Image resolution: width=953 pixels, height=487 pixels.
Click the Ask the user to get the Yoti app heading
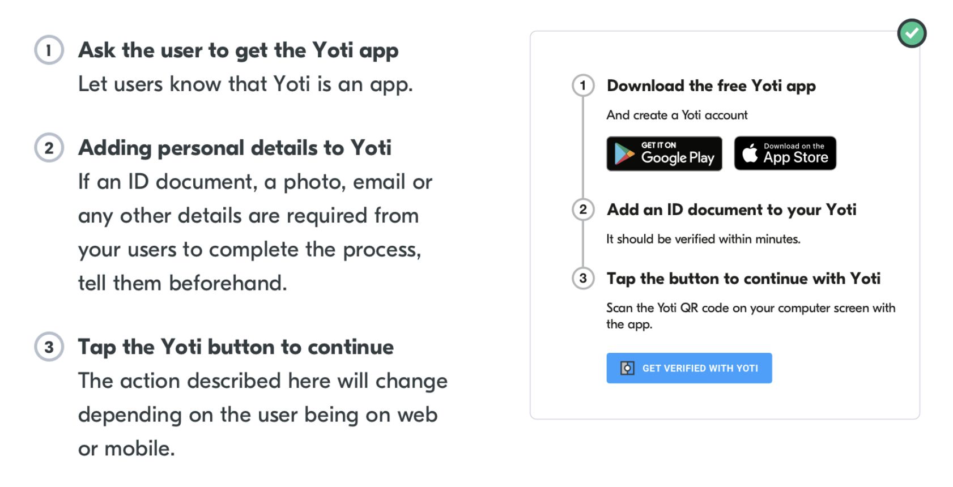coord(239,50)
